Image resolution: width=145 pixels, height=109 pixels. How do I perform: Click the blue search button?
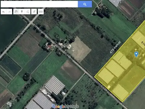(x=85, y=4)
